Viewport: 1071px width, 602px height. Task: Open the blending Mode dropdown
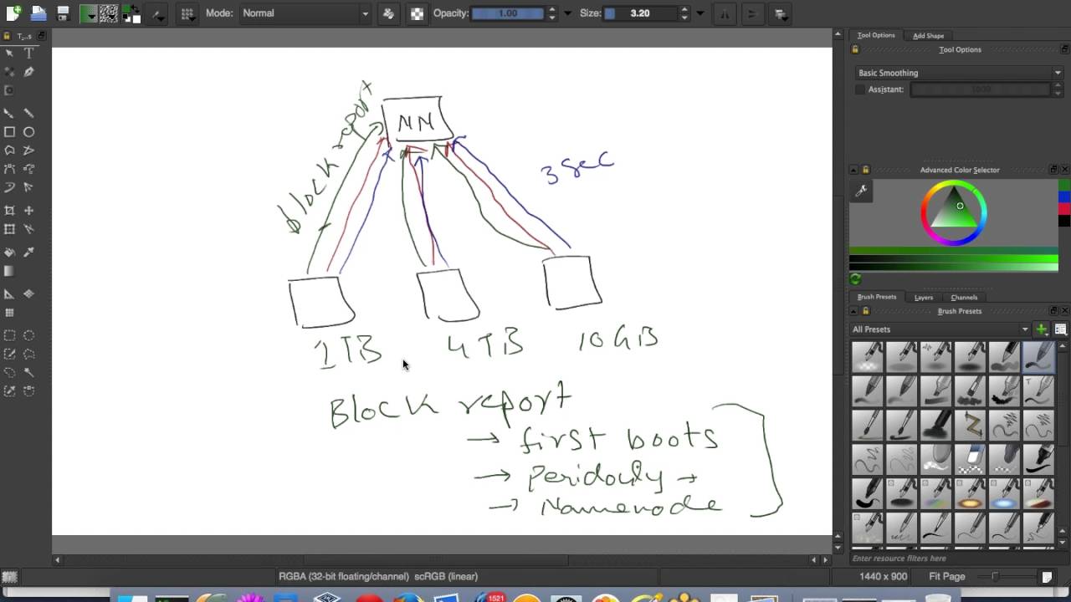coord(305,13)
